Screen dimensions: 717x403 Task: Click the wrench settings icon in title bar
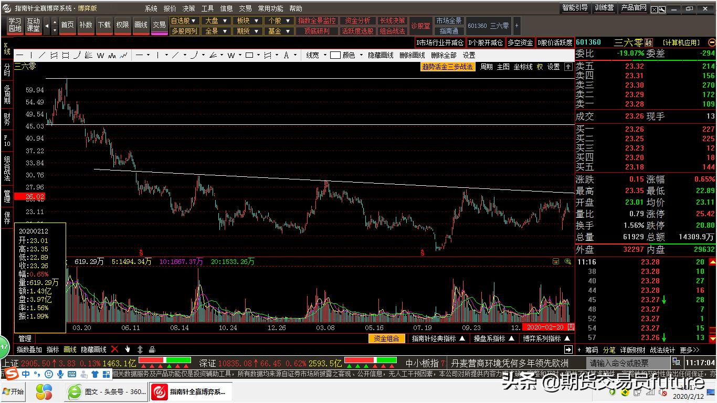click(663, 9)
